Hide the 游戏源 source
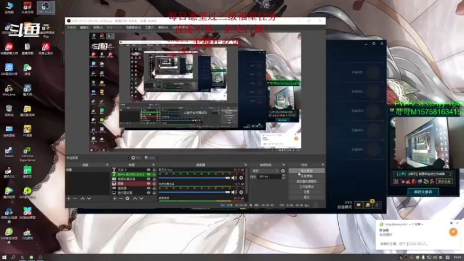This screenshot has height=261, width=464. 148,188
